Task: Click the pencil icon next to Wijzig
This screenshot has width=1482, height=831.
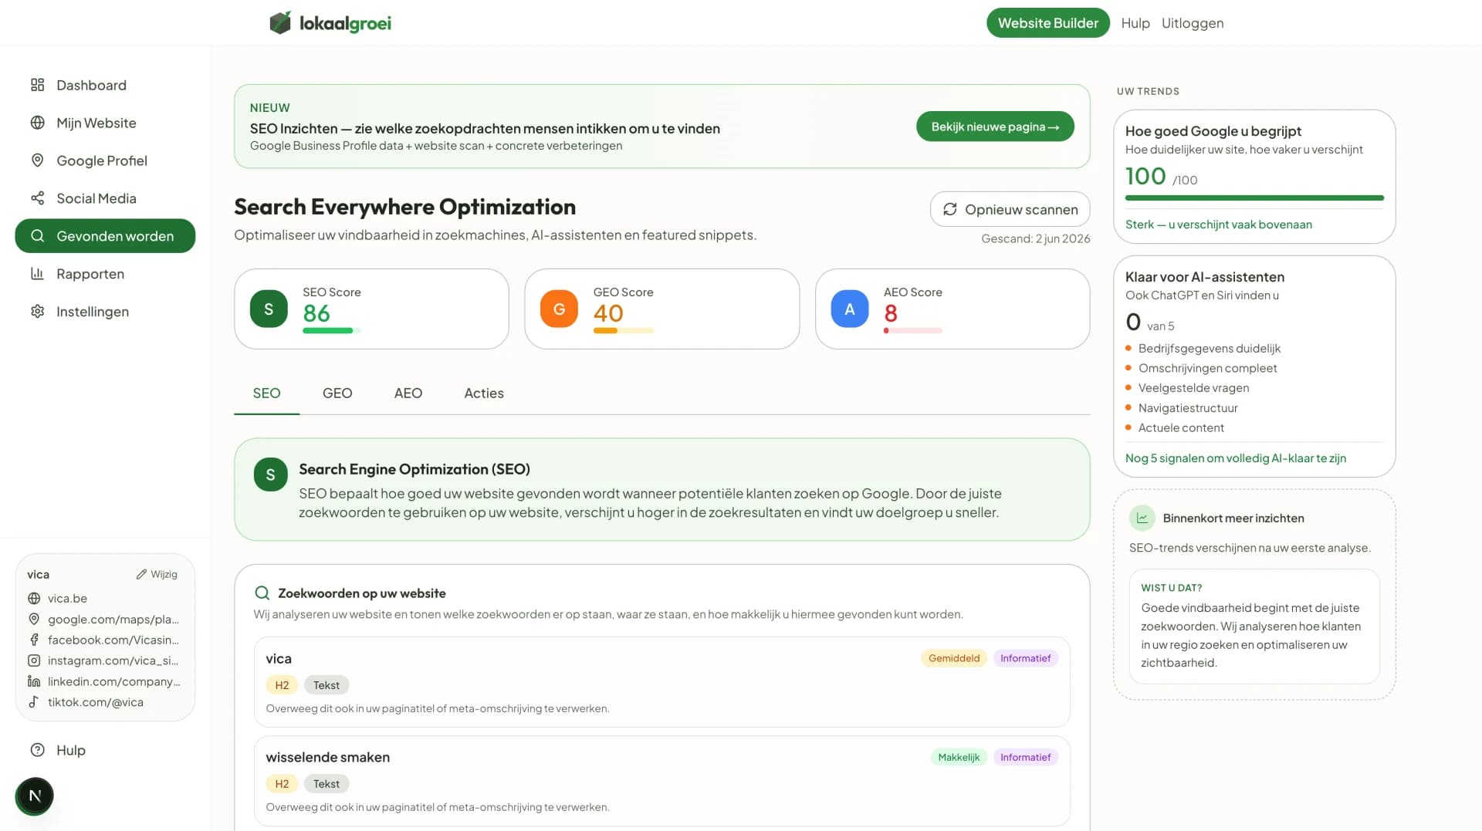Action: [x=141, y=574]
